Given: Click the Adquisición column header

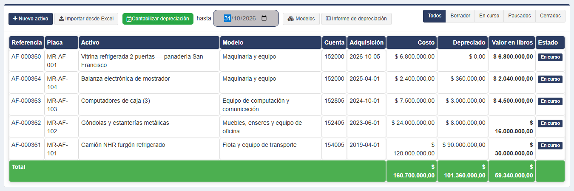Looking at the screenshot, I should coord(367,42).
